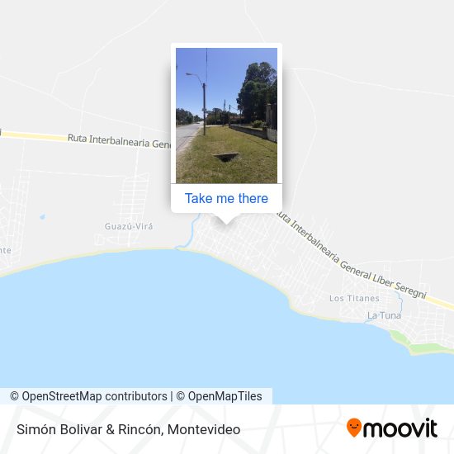Screen dimensions: 454x454
Task: Open the OpenMapTiles attribution link
Action: (x=220, y=396)
